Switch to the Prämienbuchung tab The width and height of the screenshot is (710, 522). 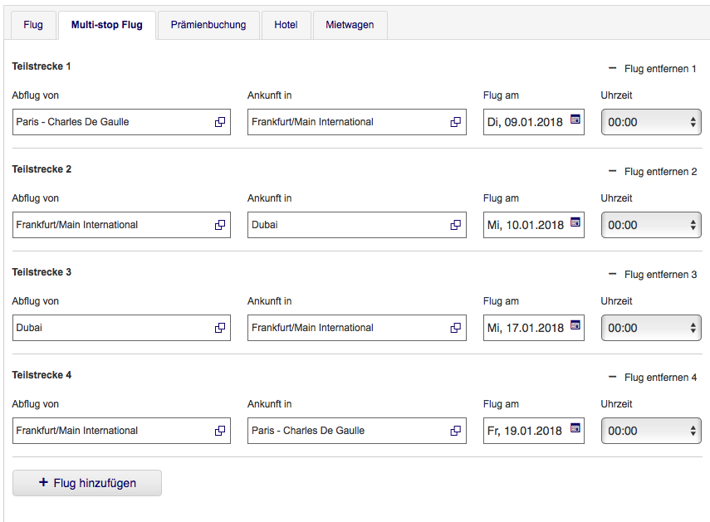point(208,25)
